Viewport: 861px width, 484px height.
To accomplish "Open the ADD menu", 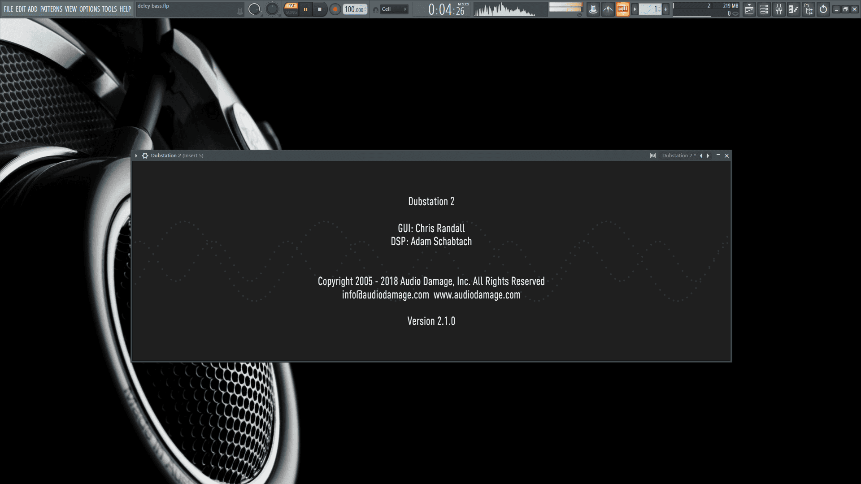I will click(x=33, y=9).
